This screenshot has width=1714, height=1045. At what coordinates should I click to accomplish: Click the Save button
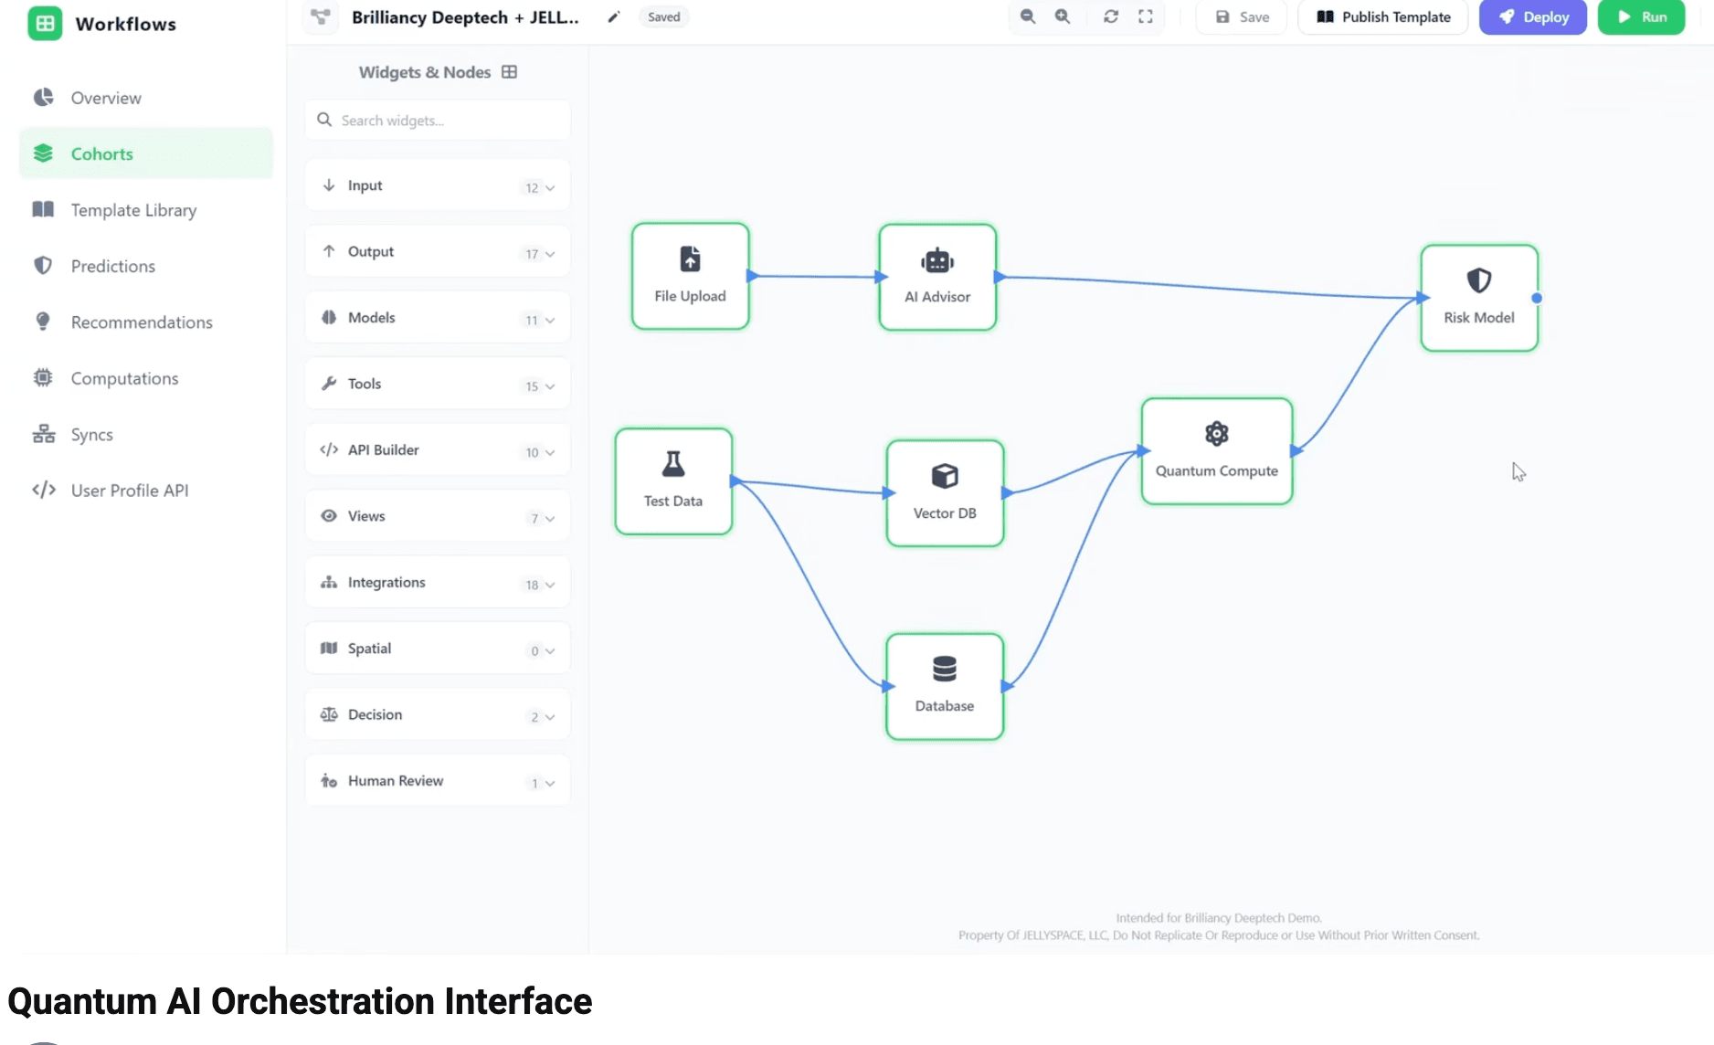(1242, 16)
